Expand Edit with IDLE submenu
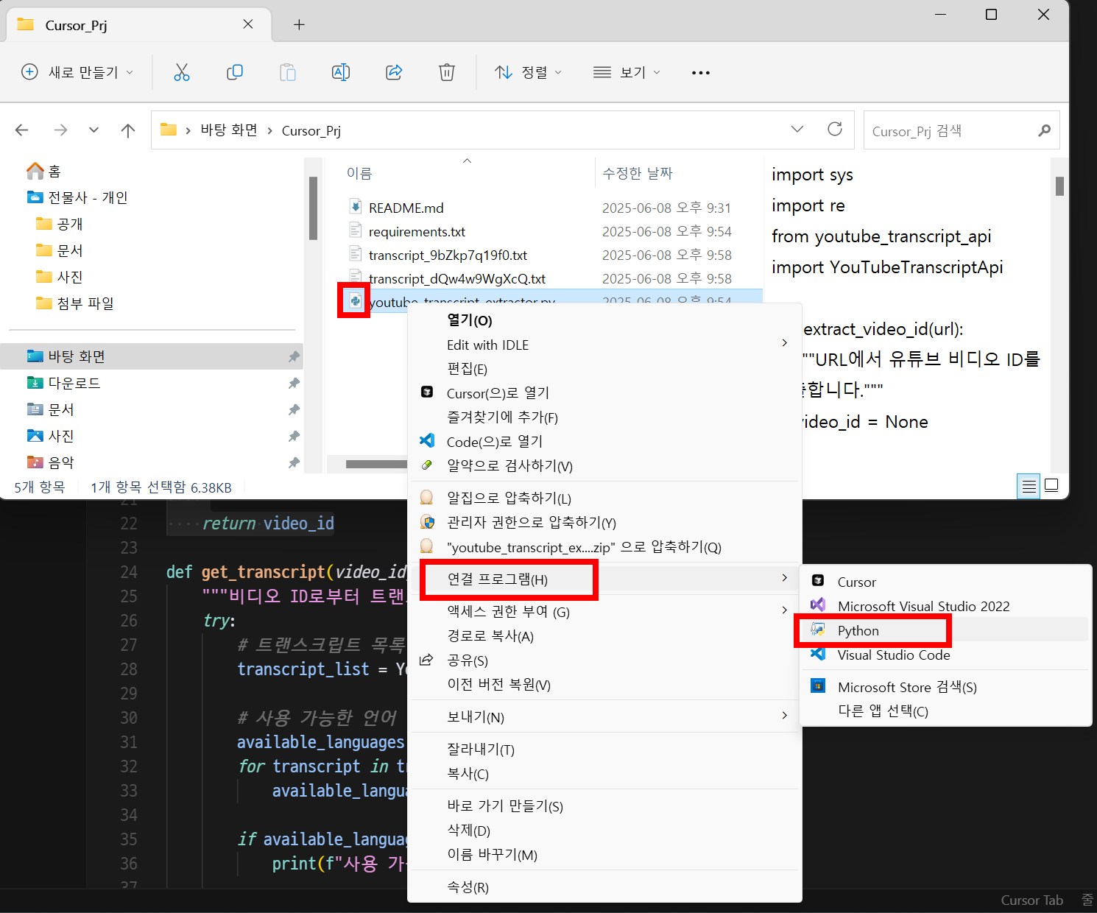 point(784,343)
